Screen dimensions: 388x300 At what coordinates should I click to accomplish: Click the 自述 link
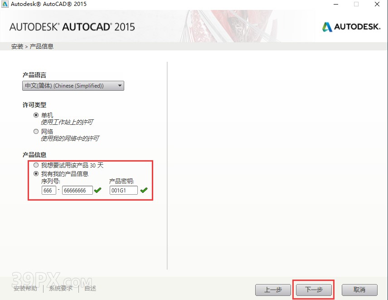[90, 288]
